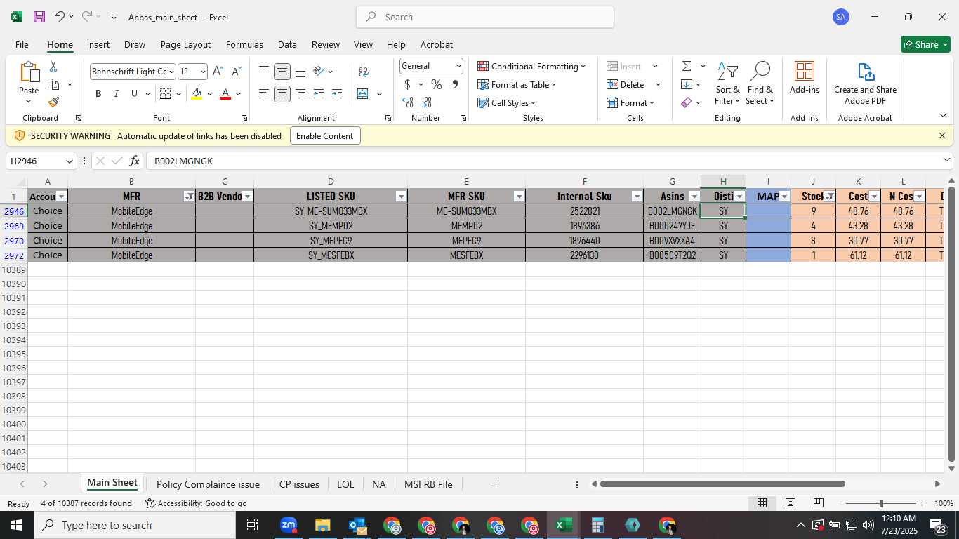959x539 pixels.
Task: Set center horizontal alignment
Action: [x=282, y=94]
